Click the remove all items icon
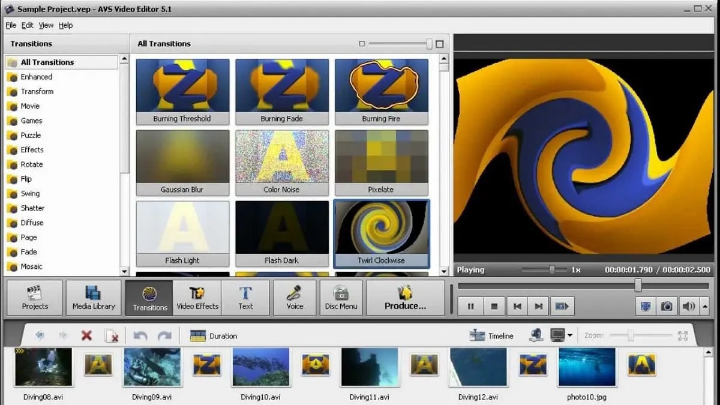The height and width of the screenshot is (405, 720). (111, 336)
